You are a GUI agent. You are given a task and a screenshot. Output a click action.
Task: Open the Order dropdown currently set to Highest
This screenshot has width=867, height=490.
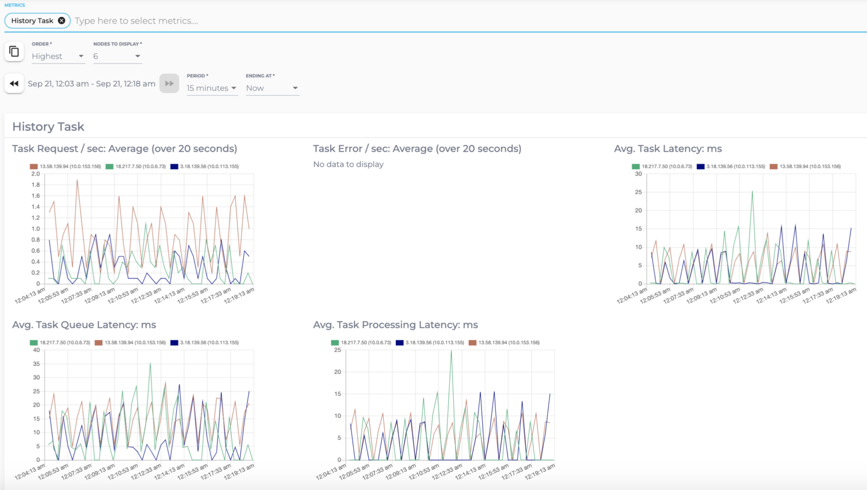pos(58,56)
